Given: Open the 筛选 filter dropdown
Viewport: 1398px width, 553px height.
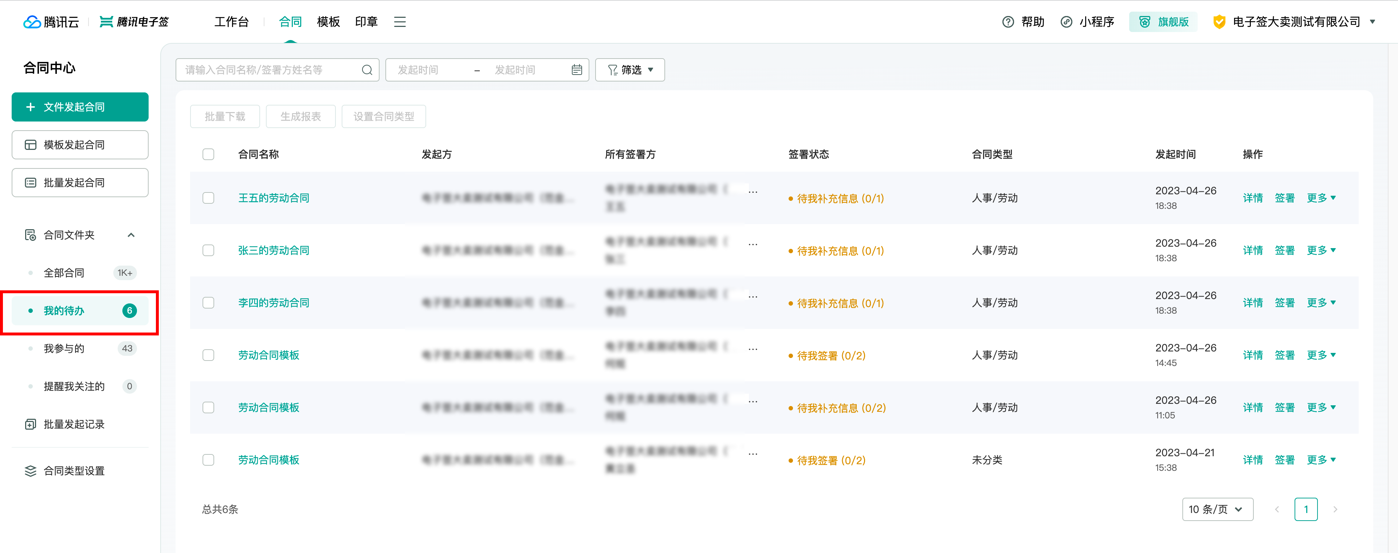Looking at the screenshot, I should [x=629, y=70].
